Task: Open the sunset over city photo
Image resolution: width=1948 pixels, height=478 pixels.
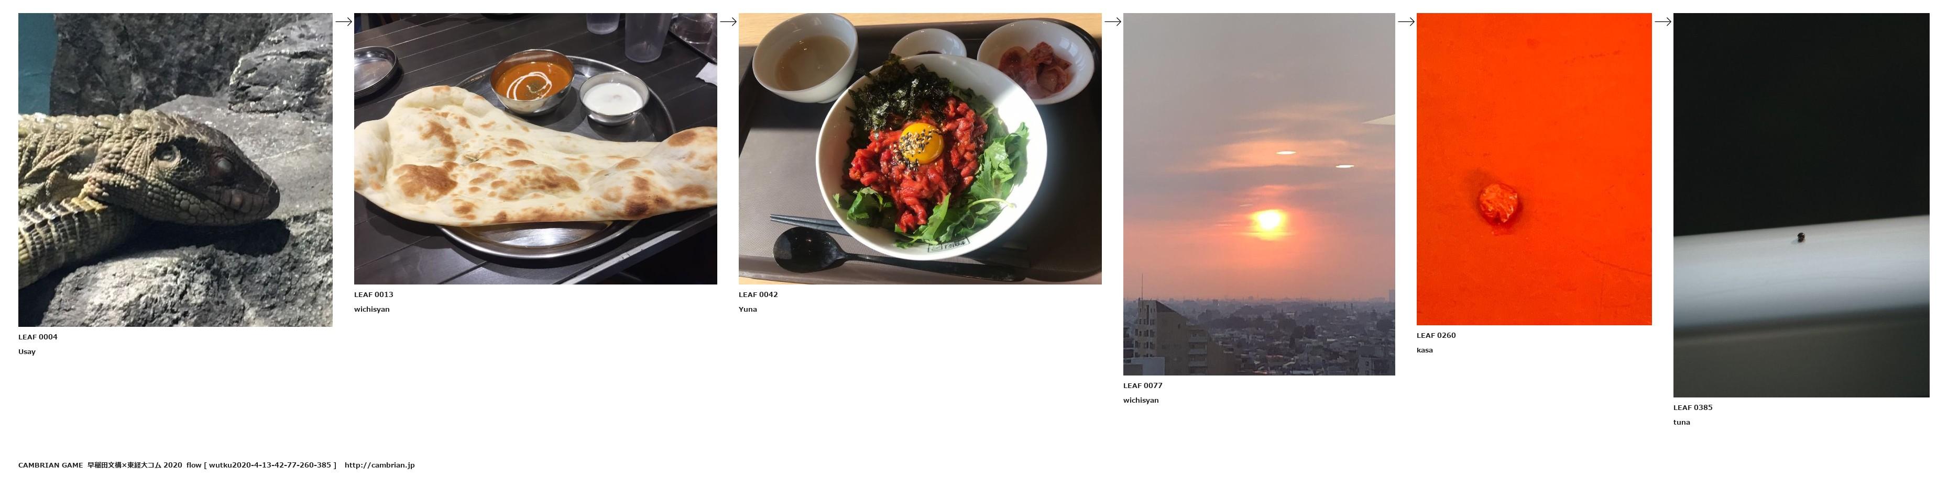Action: click(x=1259, y=194)
